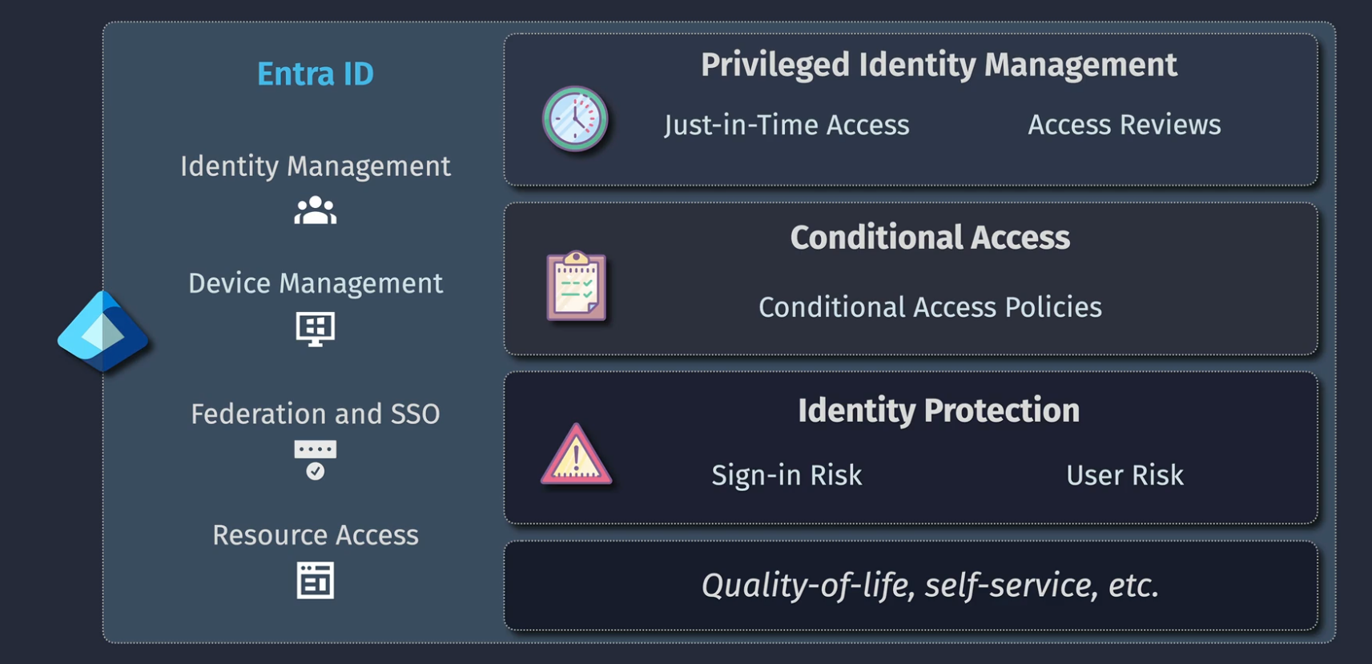This screenshot has height=664, width=1372.
Task: Click the Quality-of-life, self-service box
Action: tap(911, 586)
